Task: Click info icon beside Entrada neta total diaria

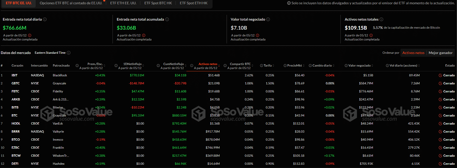Action: coord(45,19)
